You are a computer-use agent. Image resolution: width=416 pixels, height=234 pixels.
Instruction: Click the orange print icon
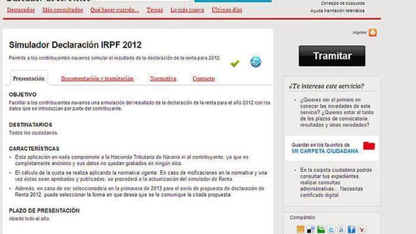(x=373, y=33)
